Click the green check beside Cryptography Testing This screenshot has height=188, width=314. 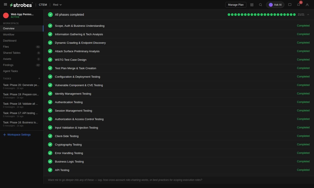pos(50,144)
